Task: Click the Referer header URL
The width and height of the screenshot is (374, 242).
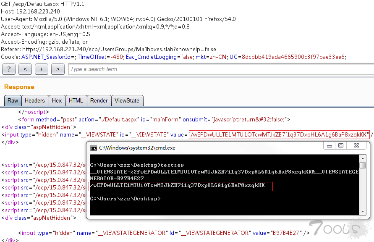Action: tap(119, 50)
